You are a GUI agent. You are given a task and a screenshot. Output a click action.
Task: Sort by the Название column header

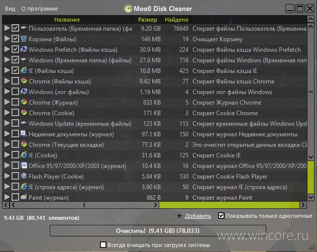(x=67, y=20)
